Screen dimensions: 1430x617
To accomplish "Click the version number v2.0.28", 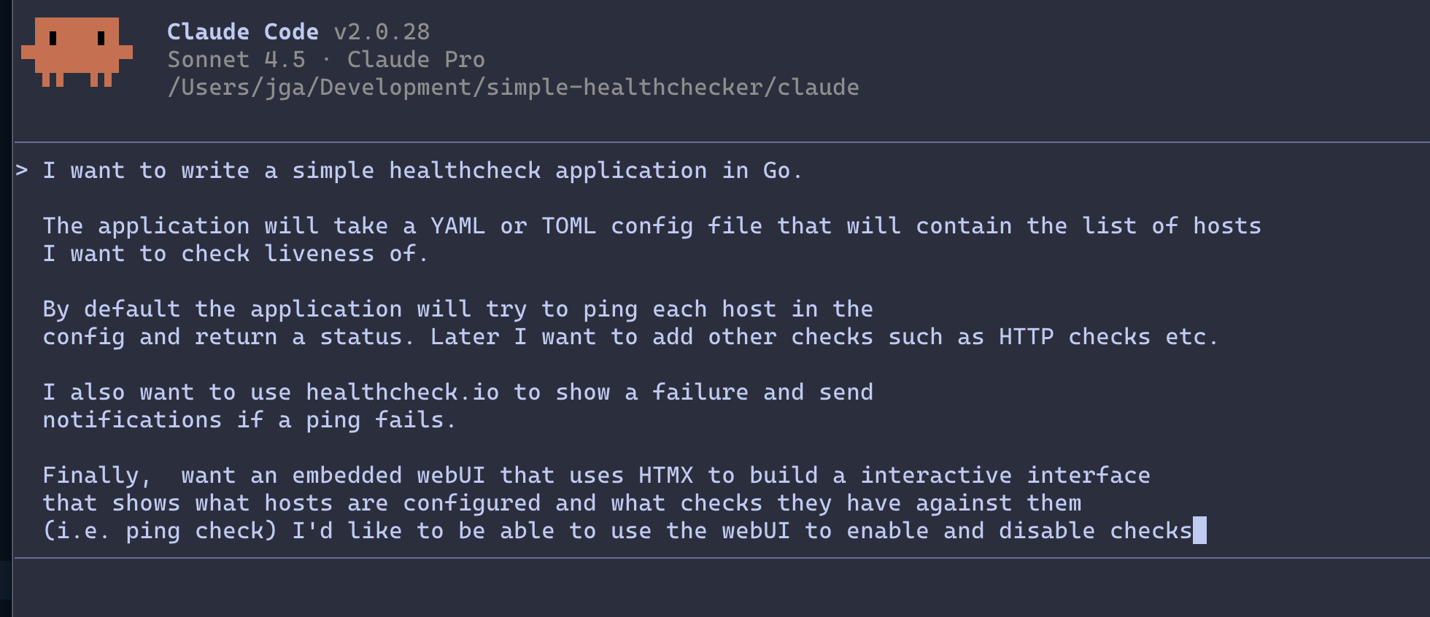I will [382, 32].
